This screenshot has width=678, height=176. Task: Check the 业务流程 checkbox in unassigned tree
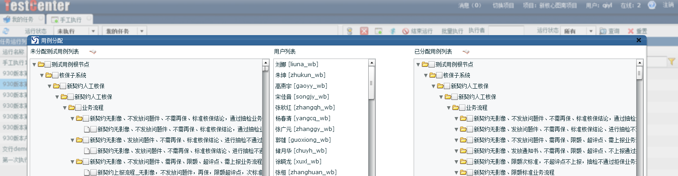(78, 108)
